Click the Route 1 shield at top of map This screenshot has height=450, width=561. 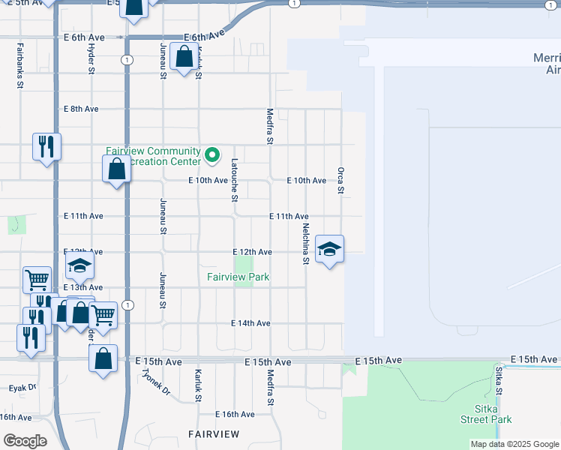(x=295, y=4)
